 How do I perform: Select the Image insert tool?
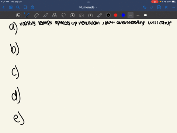[x=81, y=15]
